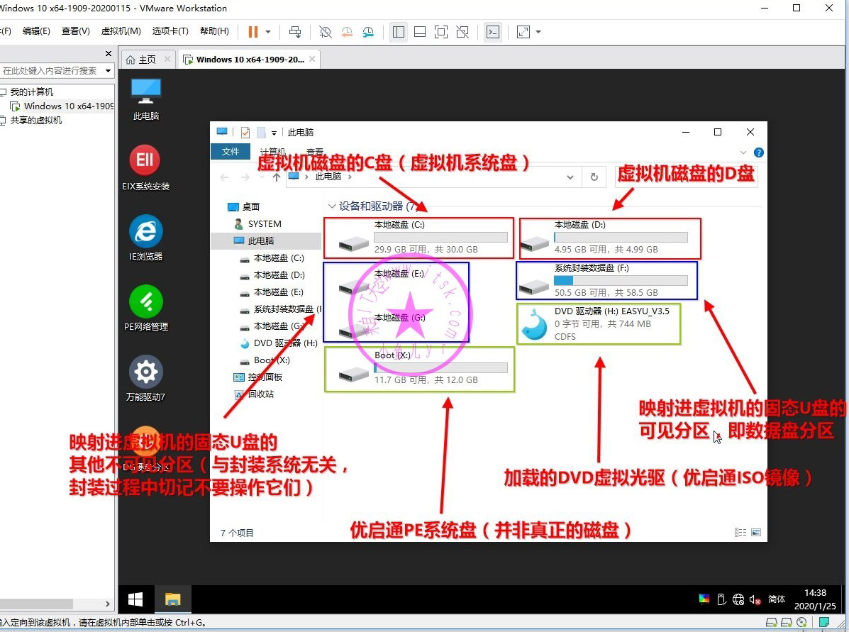Toggle the VMware library sidebar view
The image size is (849, 632).
tap(399, 32)
